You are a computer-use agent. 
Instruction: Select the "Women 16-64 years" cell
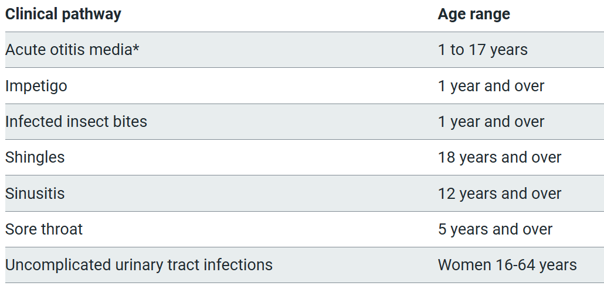pos(507,265)
